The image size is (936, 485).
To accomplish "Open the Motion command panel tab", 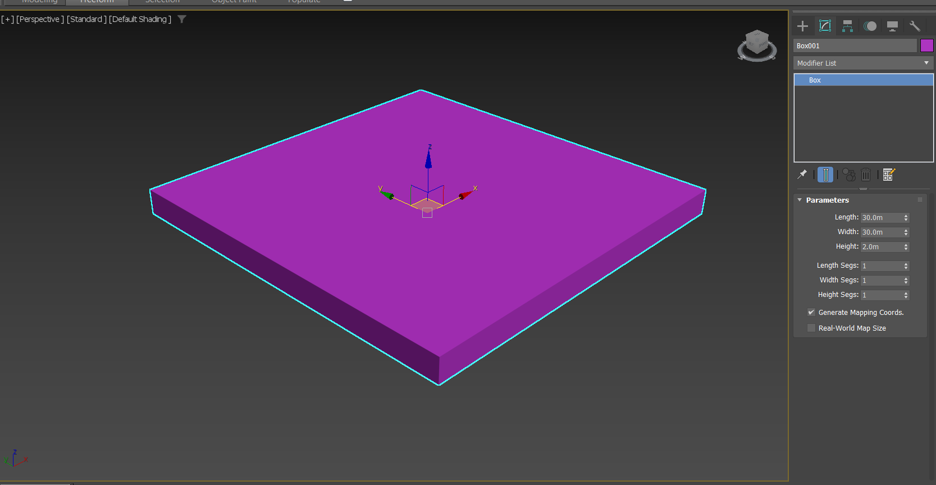I will point(870,26).
